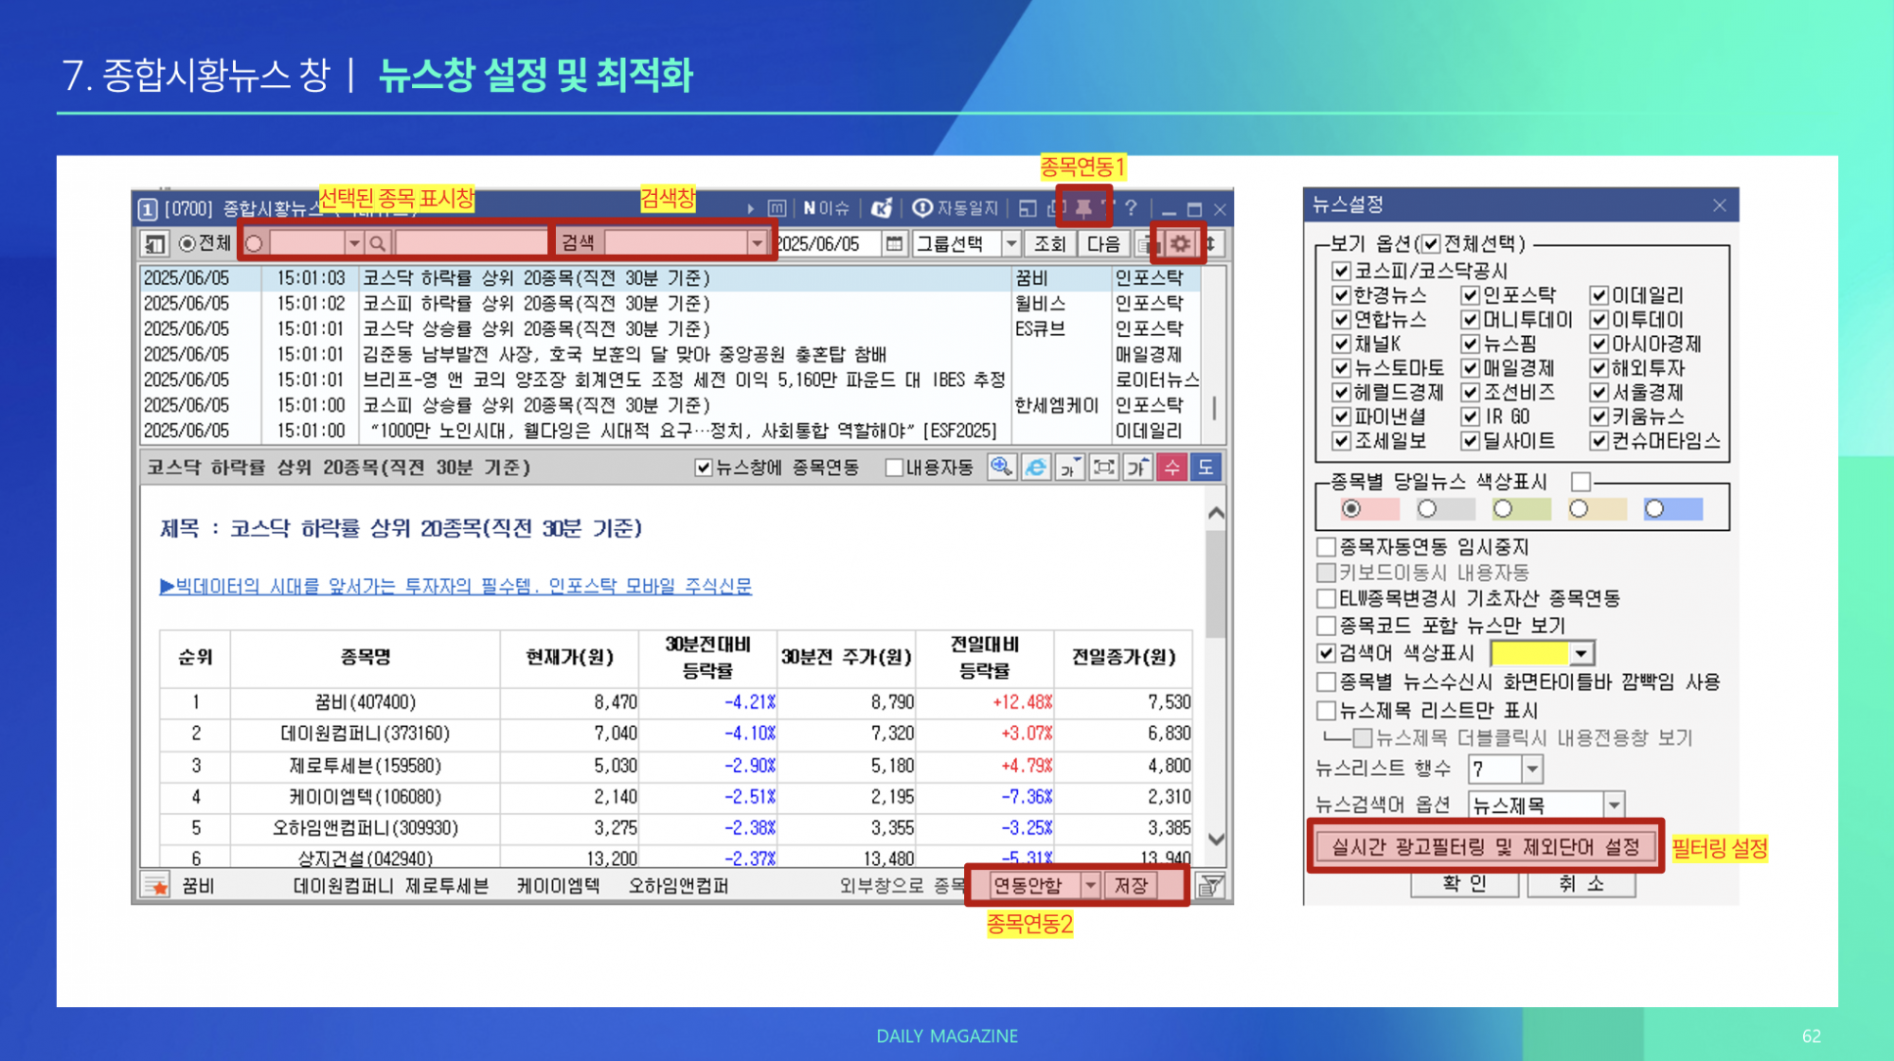This screenshot has width=1894, height=1061.
Task: Click the 조회 button
Action: pos(1051,243)
